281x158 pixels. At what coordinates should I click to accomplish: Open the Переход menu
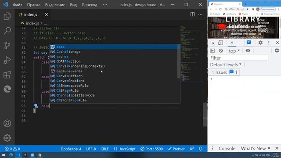(90, 5)
